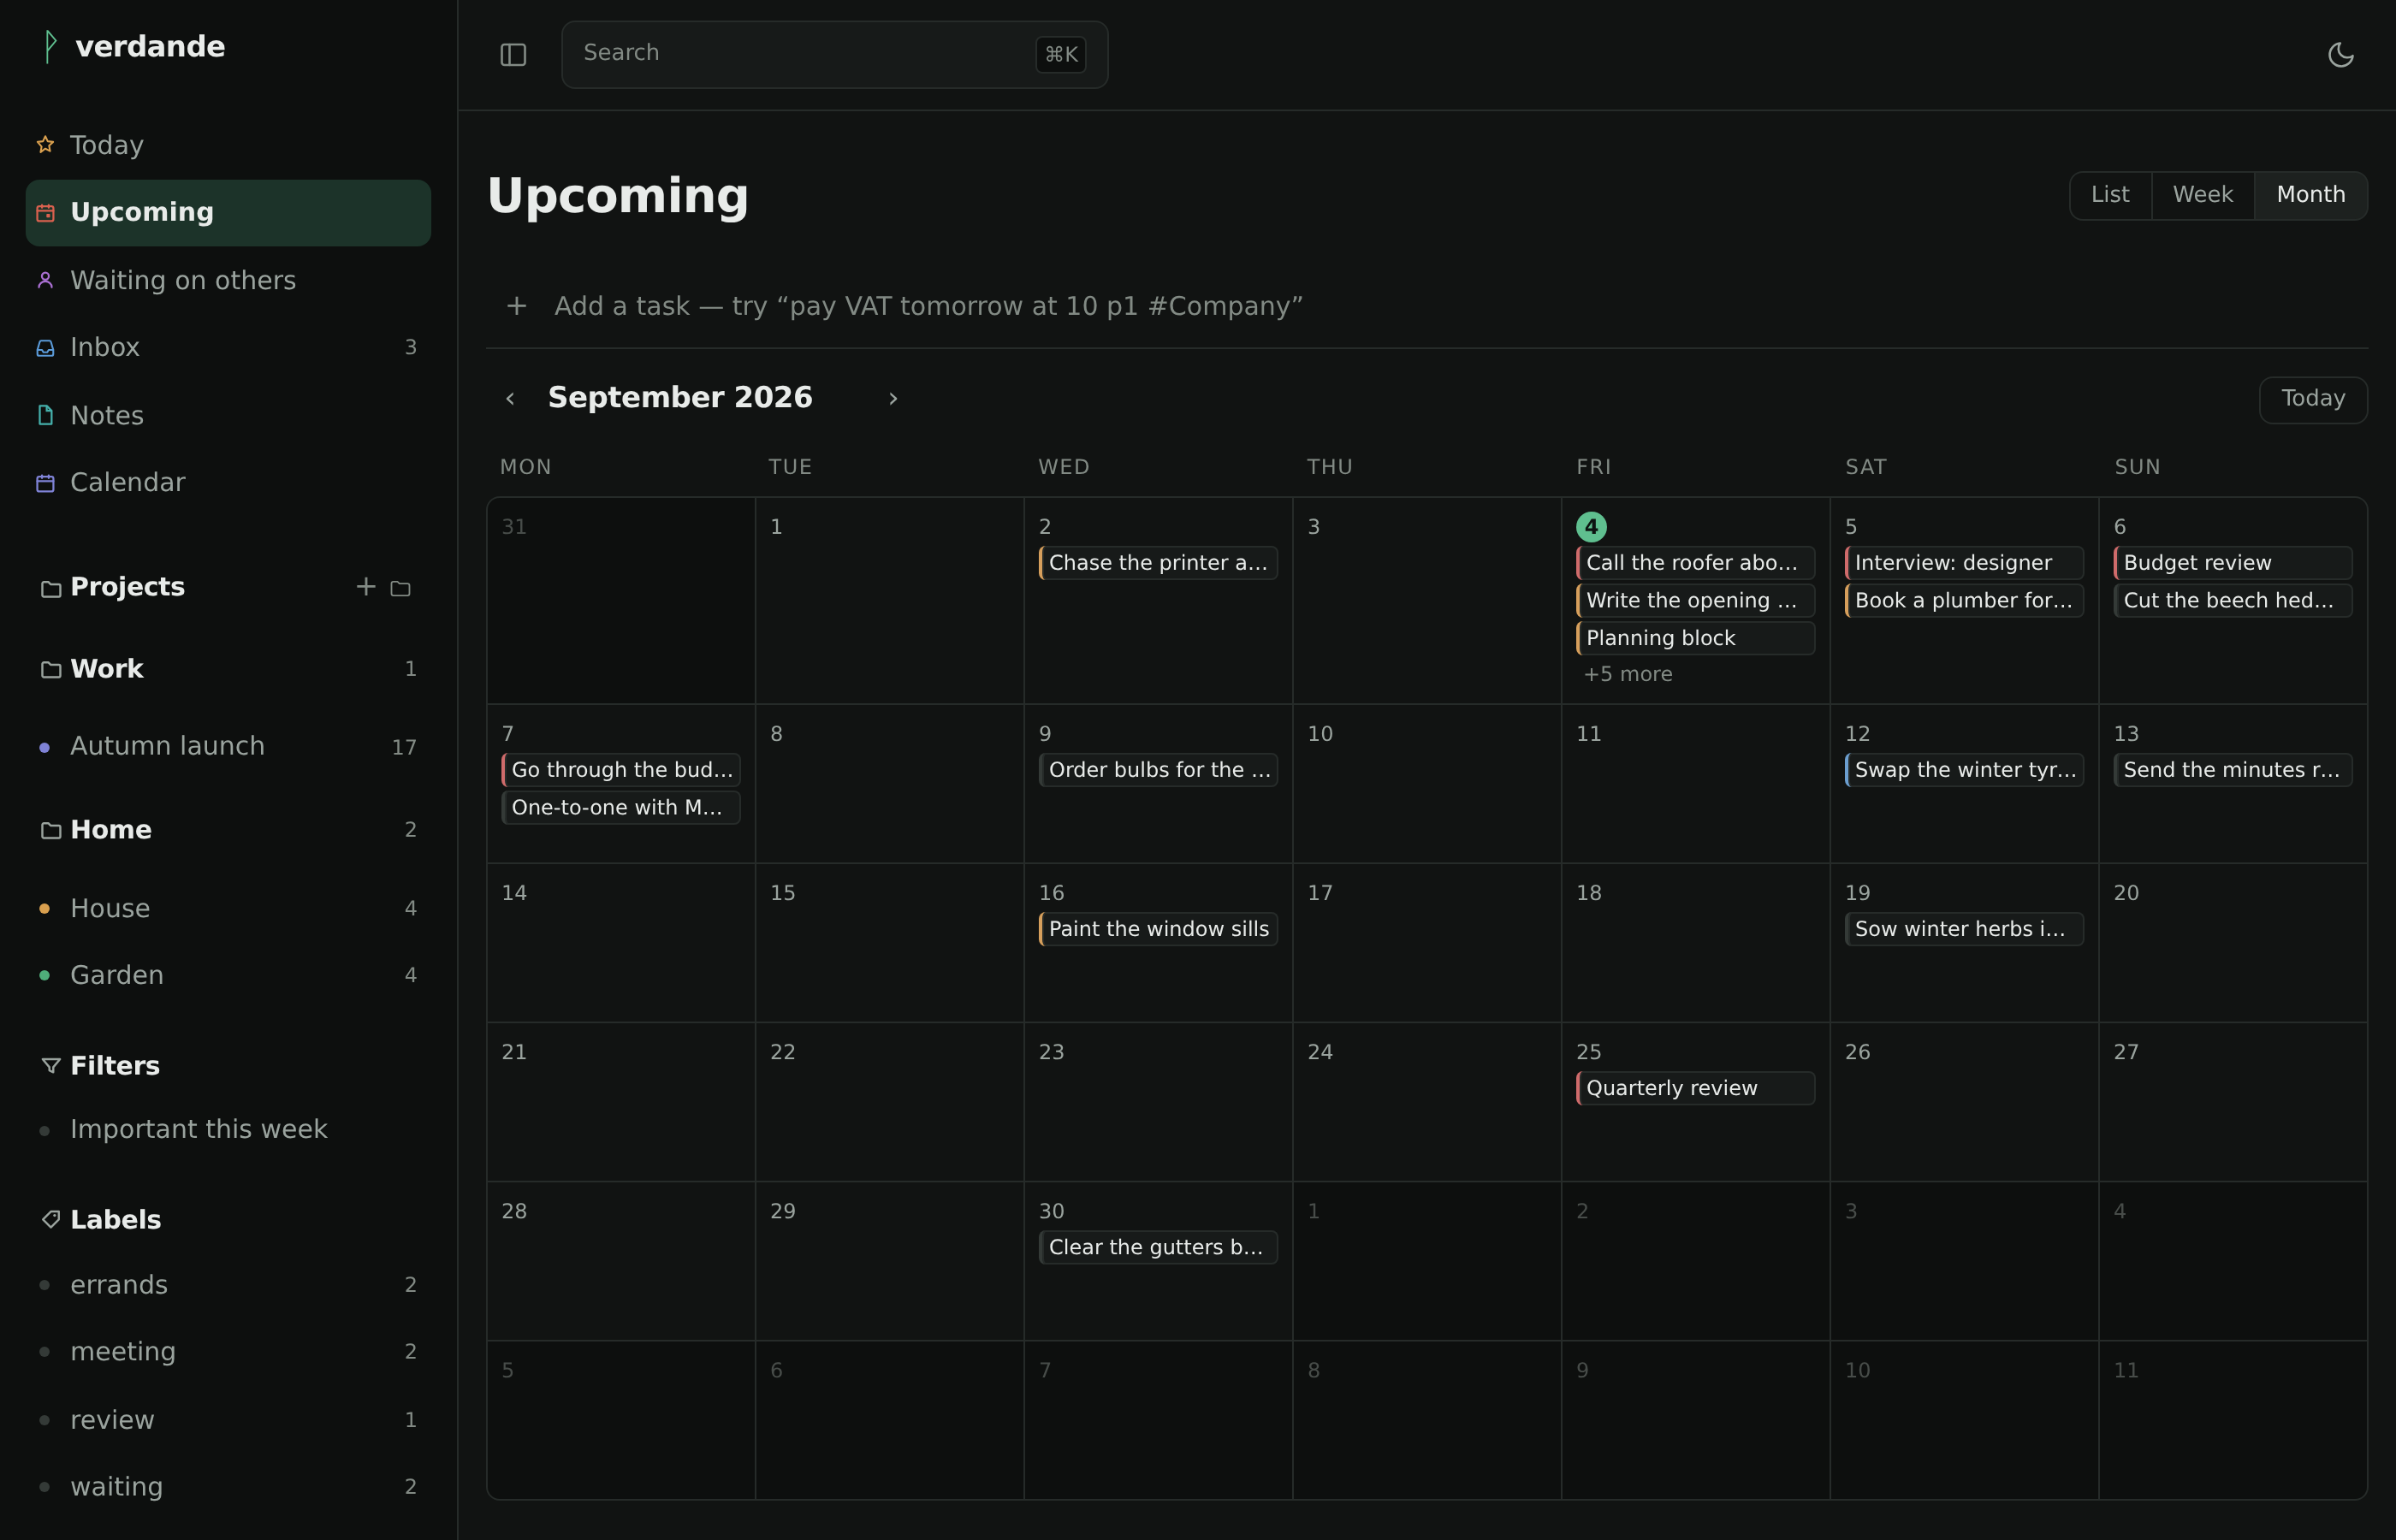Open the Cut the beech hedge task
2396x1540 pixels.
(x=2232, y=601)
